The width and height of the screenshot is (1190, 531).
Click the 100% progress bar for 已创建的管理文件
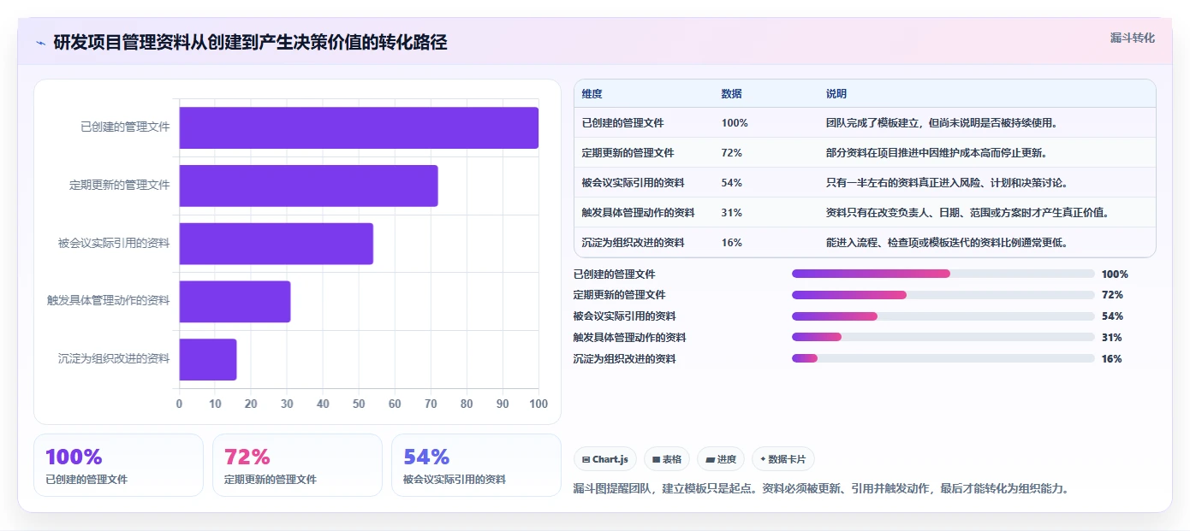click(943, 274)
